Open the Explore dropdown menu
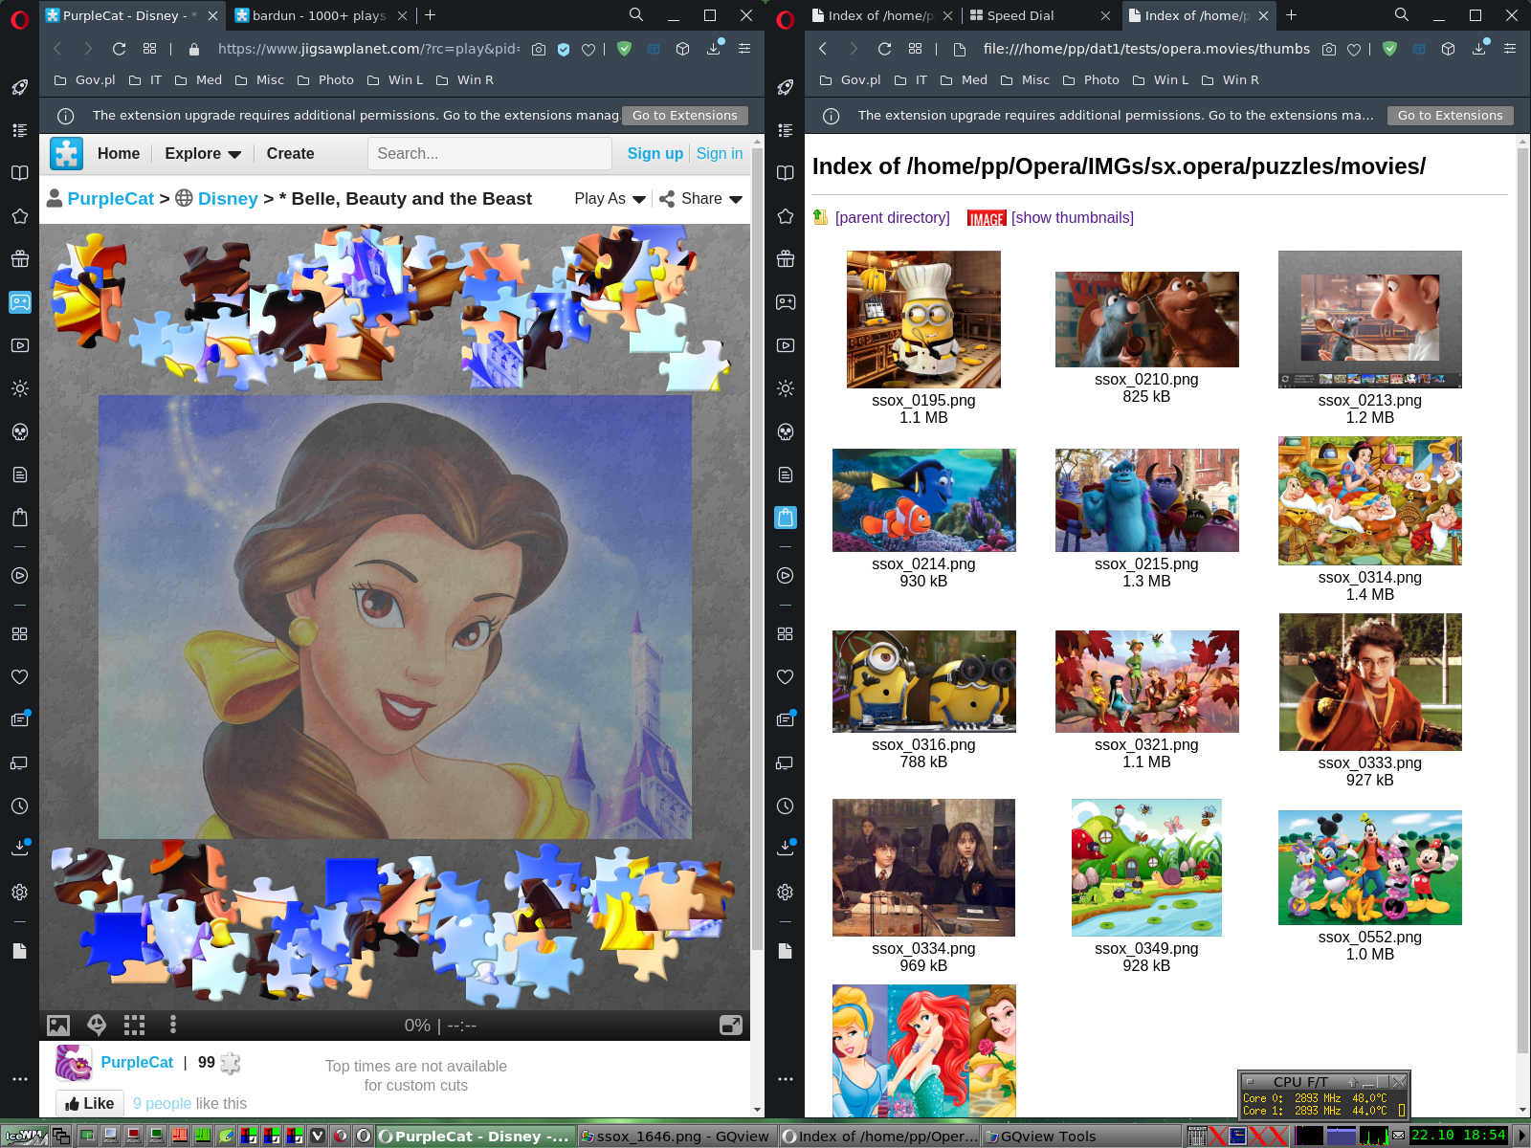This screenshot has width=1531, height=1148. [202, 153]
